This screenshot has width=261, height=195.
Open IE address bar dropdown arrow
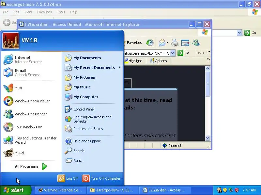pos(173,53)
